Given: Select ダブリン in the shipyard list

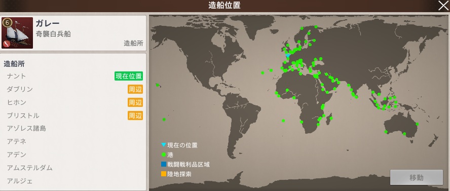Looking at the screenshot, I should click(x=73, y=89).
